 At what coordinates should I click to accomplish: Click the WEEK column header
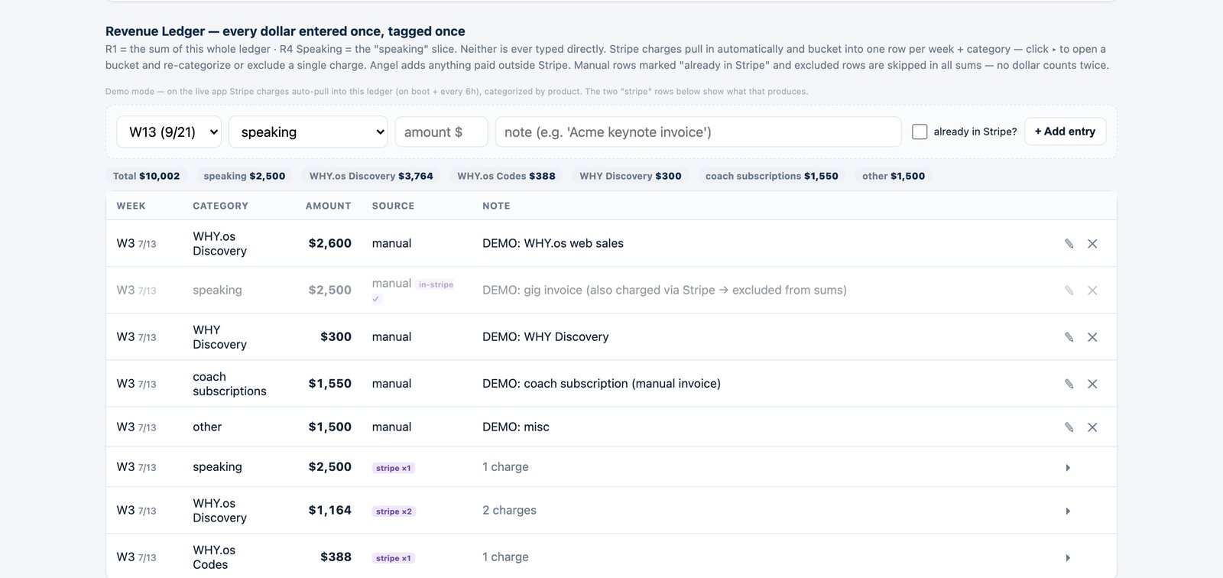point(131,206)
